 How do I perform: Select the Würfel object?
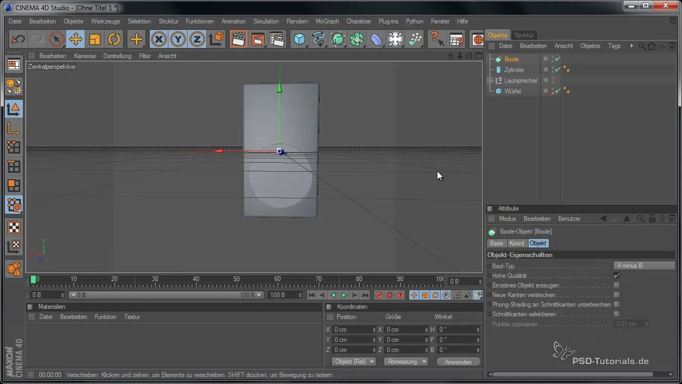point(513,91)
